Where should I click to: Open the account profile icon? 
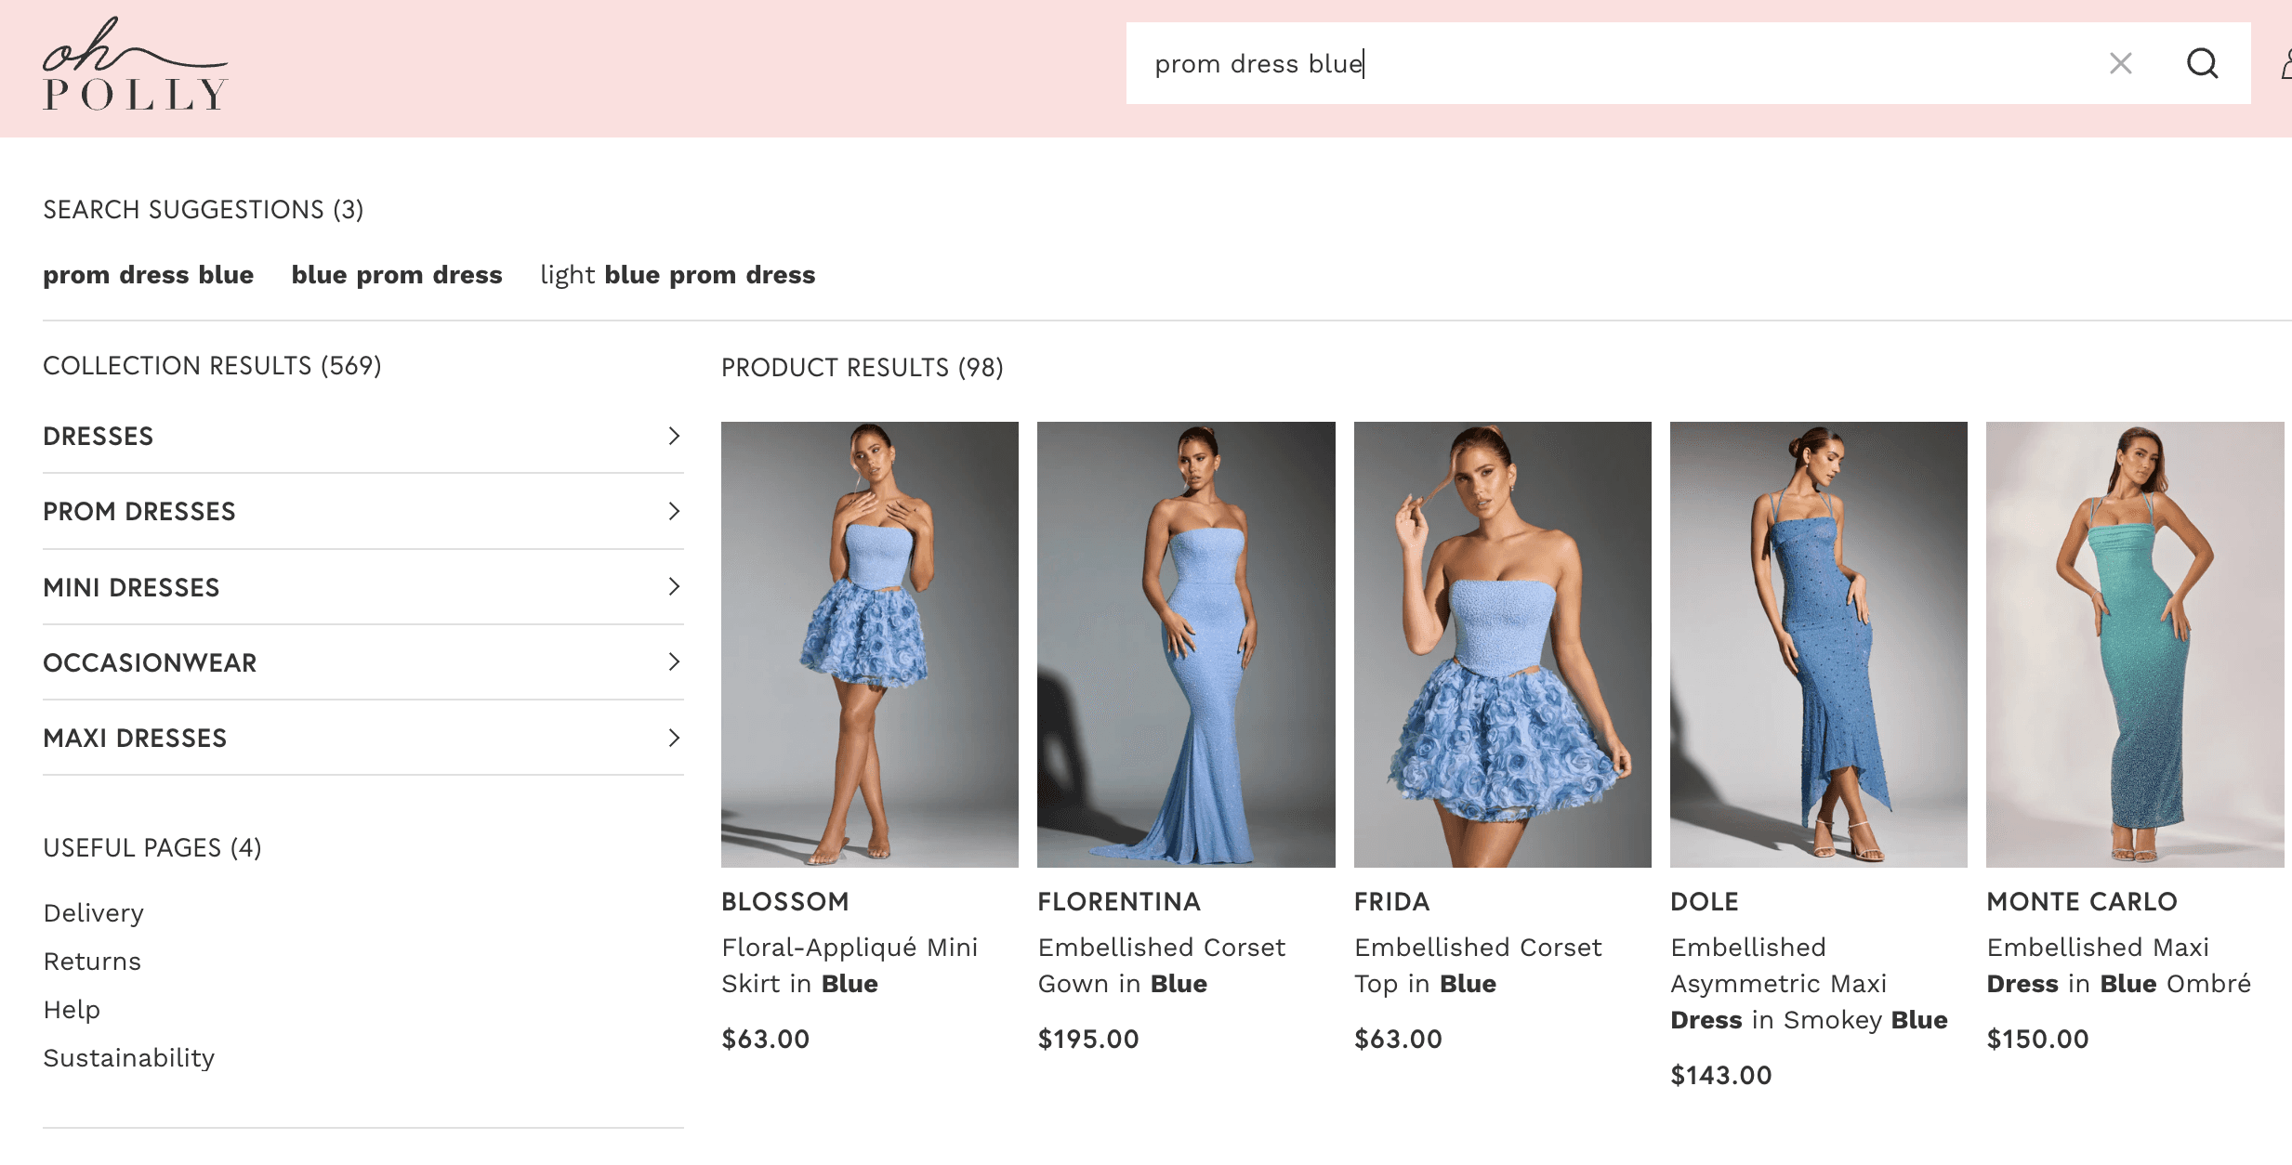(x=2285, y=65)
